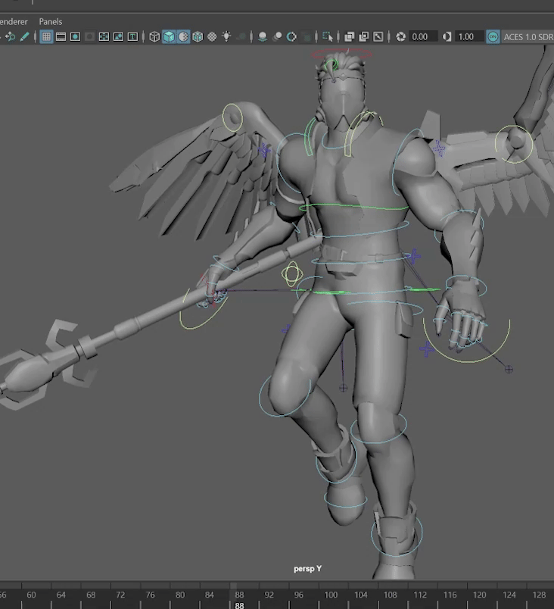This screenshot has width=554, height=609.
Task: Enable the Textured display icon
Action: click(x=212, y=37)
